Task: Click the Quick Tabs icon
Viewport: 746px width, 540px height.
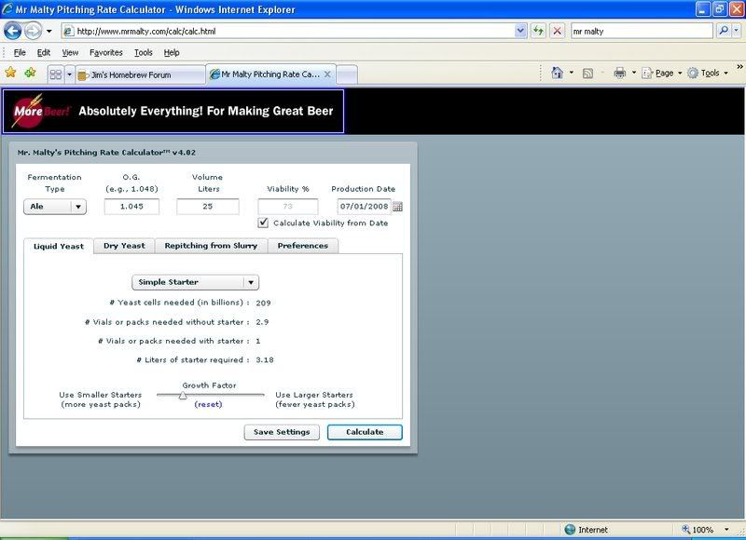Action: pos(56,74)
